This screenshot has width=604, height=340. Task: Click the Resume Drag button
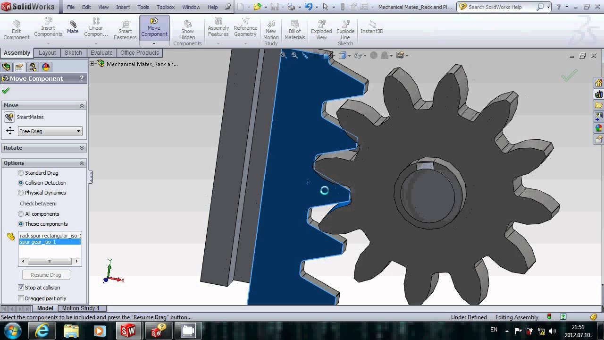46,275
